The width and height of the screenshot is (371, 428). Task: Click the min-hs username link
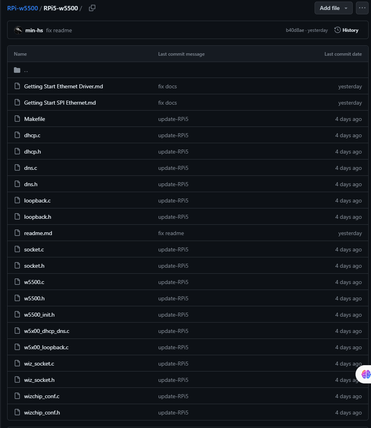[34, 30]
